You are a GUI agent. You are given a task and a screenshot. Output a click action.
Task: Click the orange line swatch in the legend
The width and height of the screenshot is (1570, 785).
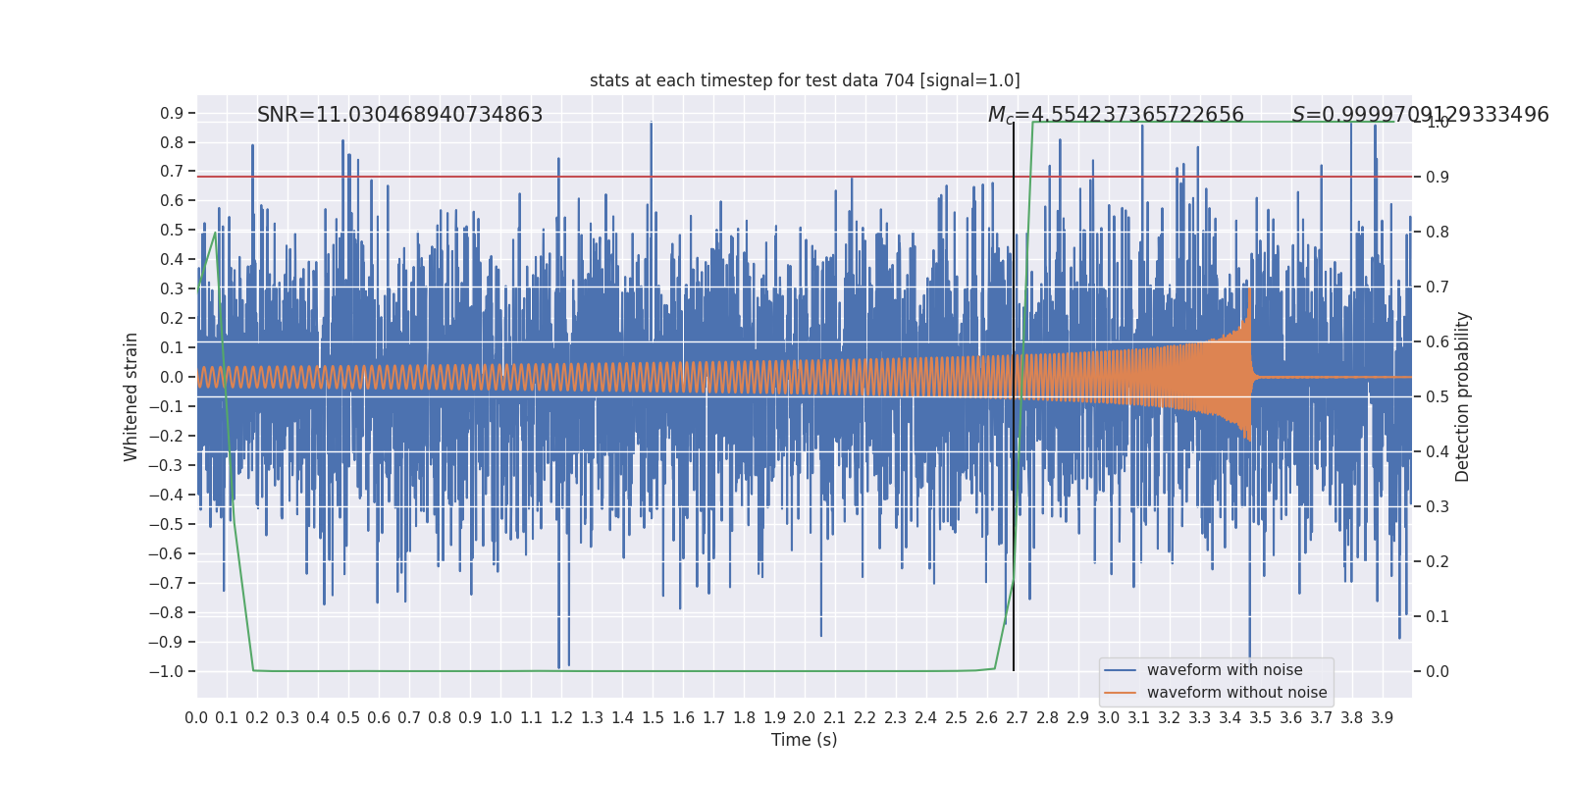click(1121, 693)
